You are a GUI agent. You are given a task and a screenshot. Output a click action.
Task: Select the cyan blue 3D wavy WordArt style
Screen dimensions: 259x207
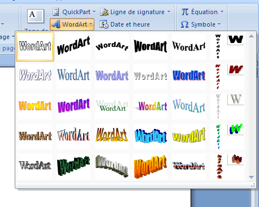[150, 136]
